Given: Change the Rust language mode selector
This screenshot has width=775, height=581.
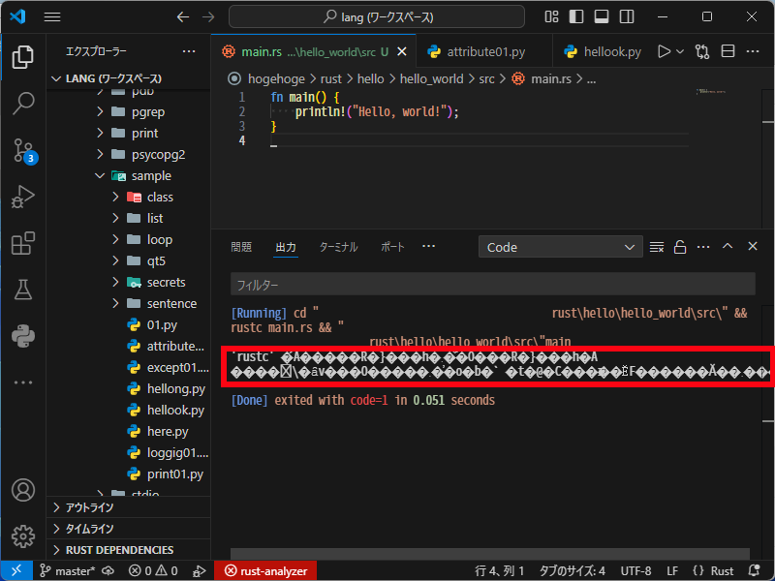Looking at the screenshot, I should (722, 571).
